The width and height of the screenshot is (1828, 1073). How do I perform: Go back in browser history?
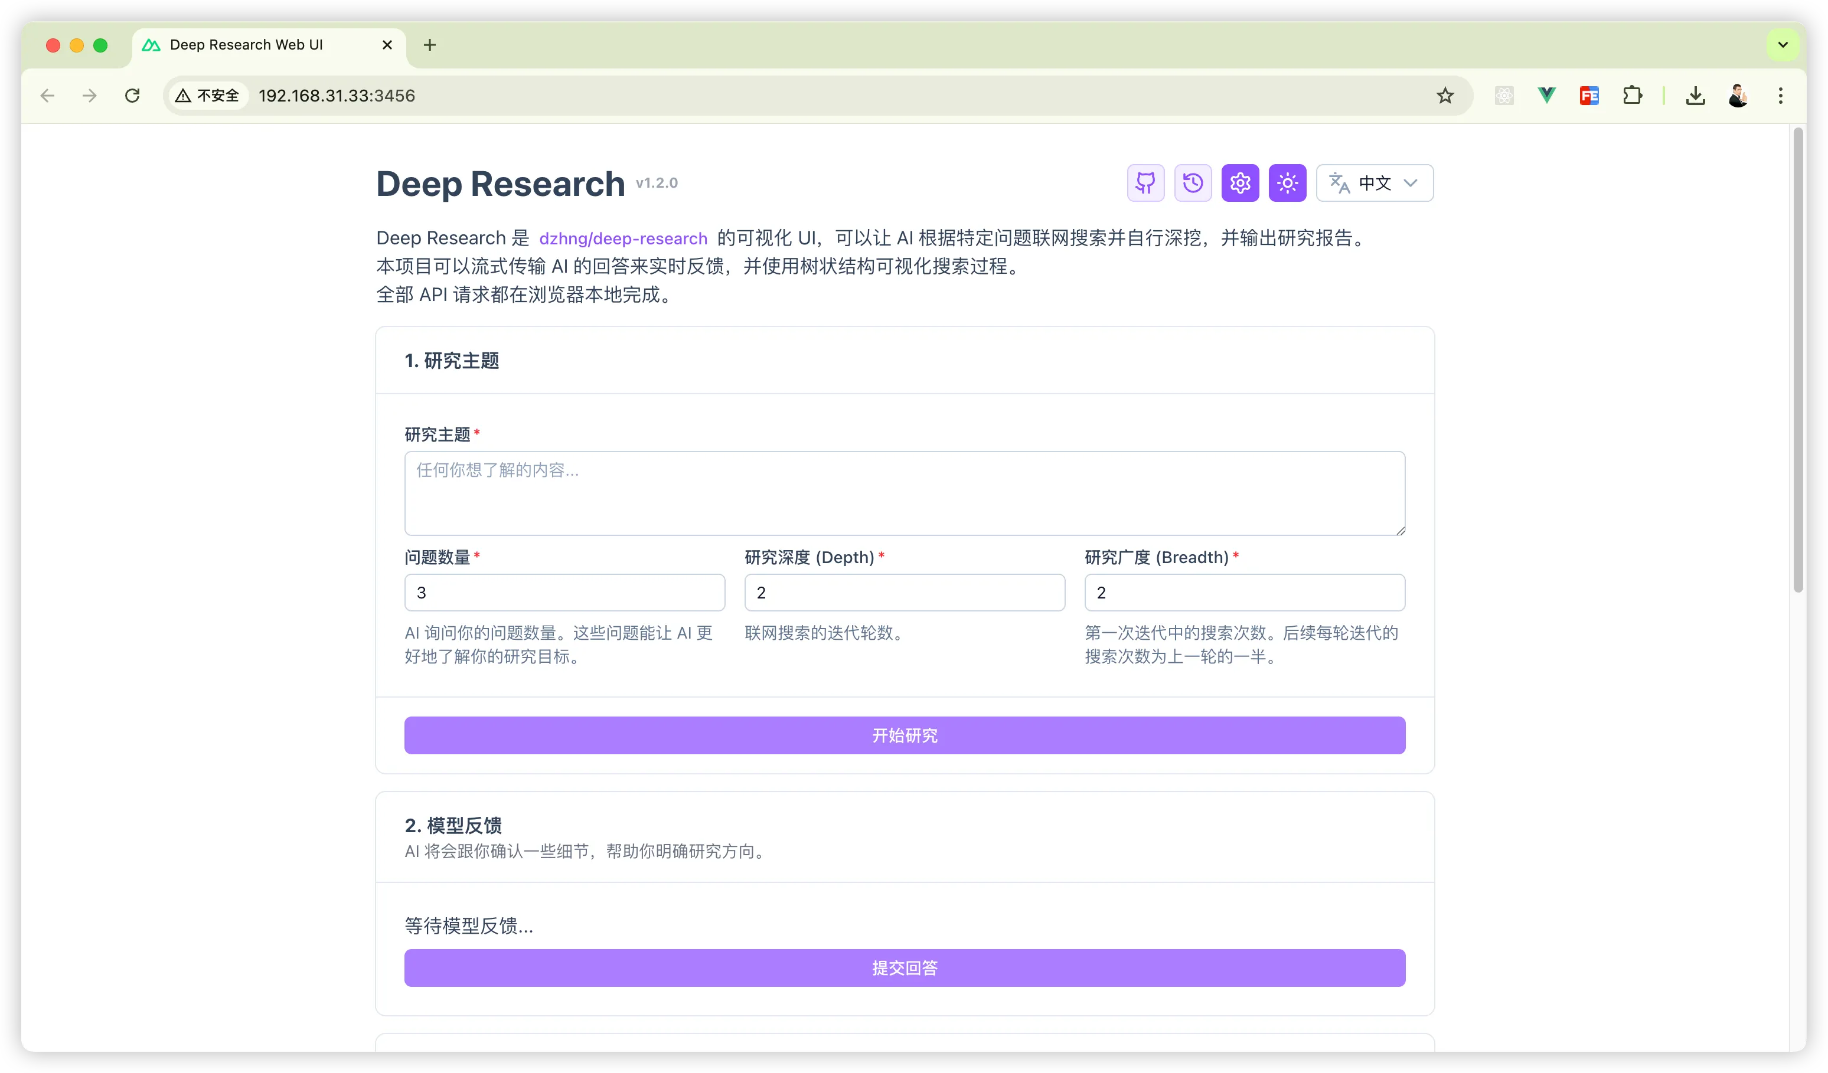coord(48,96)
